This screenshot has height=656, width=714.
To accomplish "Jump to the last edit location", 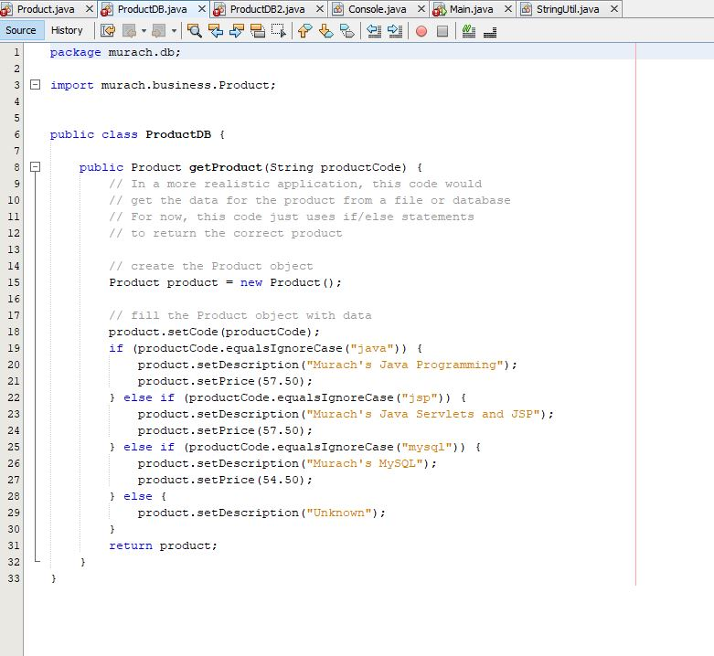I will (108, 31).
